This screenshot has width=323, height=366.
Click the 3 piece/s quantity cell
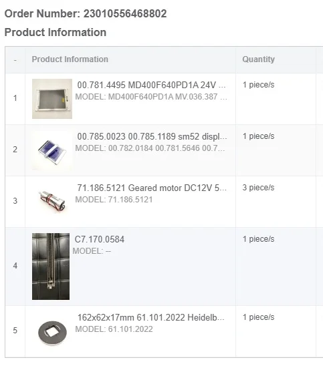(258, 188)
